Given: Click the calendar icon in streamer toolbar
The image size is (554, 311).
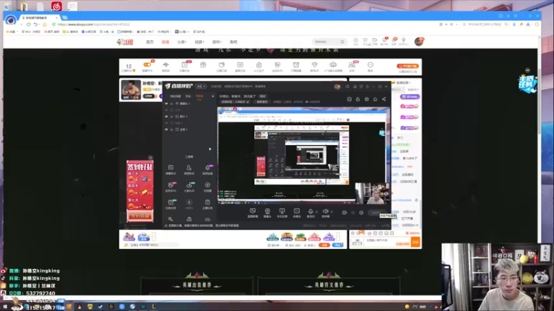Looking at the screenshot, I should click(x=240, y=65).
